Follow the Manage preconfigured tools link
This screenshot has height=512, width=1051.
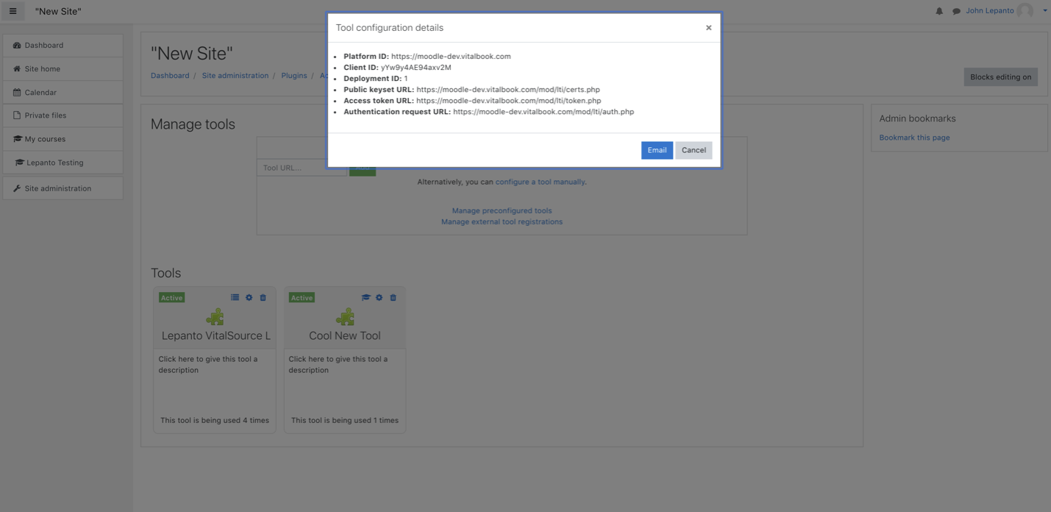pos(502,210)
